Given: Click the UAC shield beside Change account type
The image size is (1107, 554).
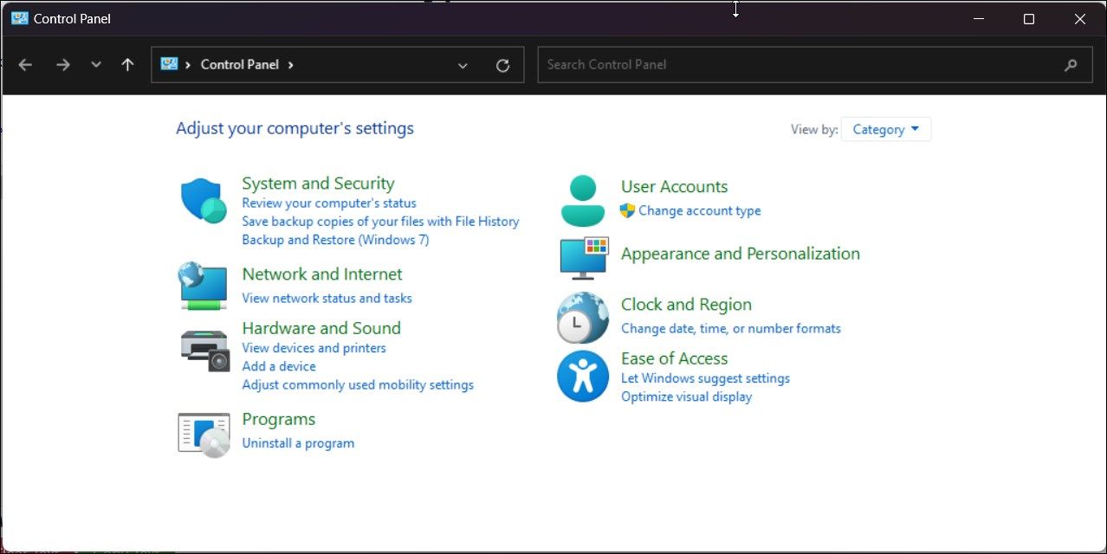Looking at the screenshot, I should point(628,210).
